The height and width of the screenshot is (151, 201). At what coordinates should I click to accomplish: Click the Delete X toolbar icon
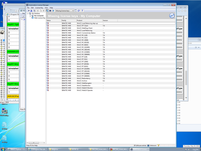tap(44, 11)
